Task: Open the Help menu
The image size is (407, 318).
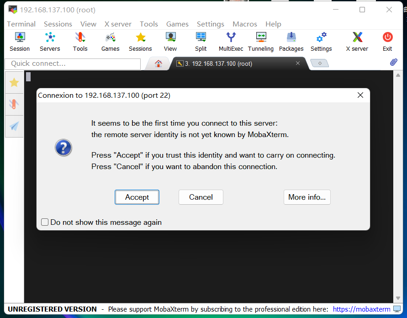Action: pos(273,24)
